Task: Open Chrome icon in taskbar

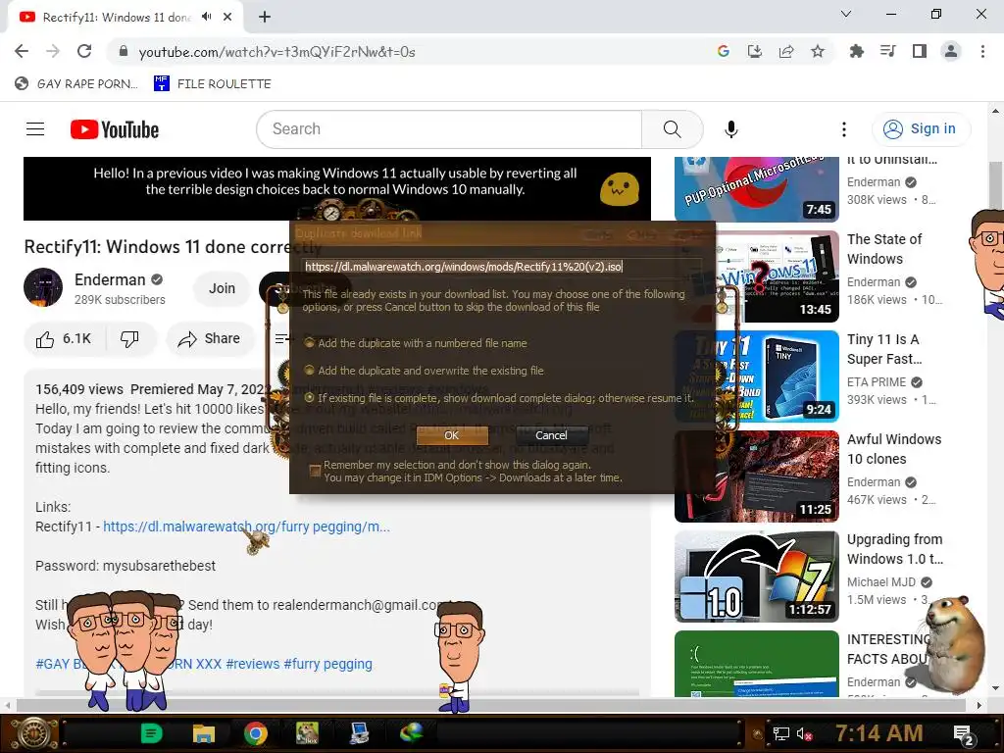Action: click(x=256, y=733)
